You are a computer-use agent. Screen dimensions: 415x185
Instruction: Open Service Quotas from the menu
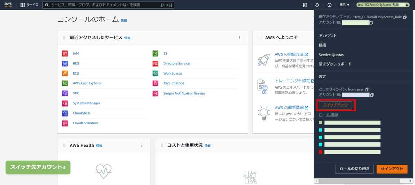(x=331, y=55)
